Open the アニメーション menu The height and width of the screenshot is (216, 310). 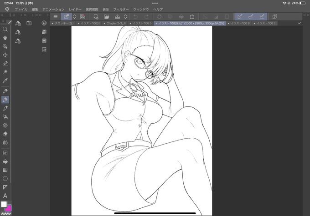click(53, 9)
